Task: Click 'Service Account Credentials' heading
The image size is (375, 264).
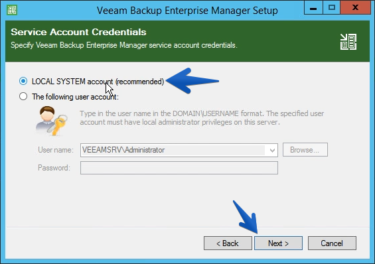Action: [x=78, y=32]
